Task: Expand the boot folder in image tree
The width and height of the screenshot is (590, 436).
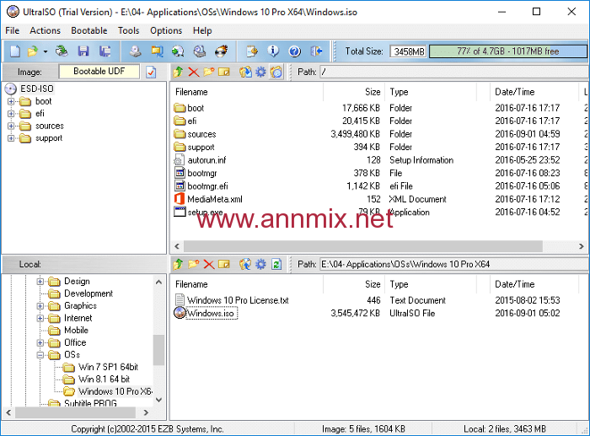Action: [11, 102]
